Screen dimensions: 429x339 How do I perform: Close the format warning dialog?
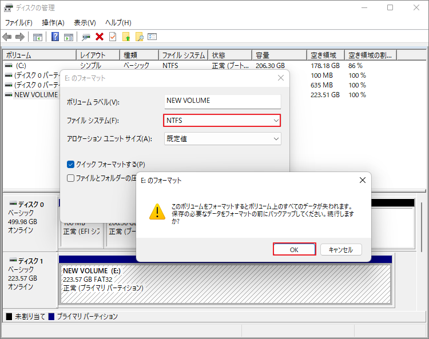363,180
